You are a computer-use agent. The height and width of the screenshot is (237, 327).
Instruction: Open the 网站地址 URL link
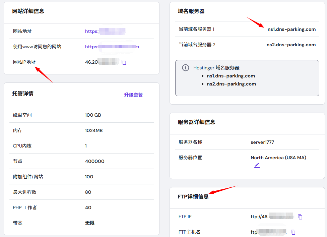point(106,31)
